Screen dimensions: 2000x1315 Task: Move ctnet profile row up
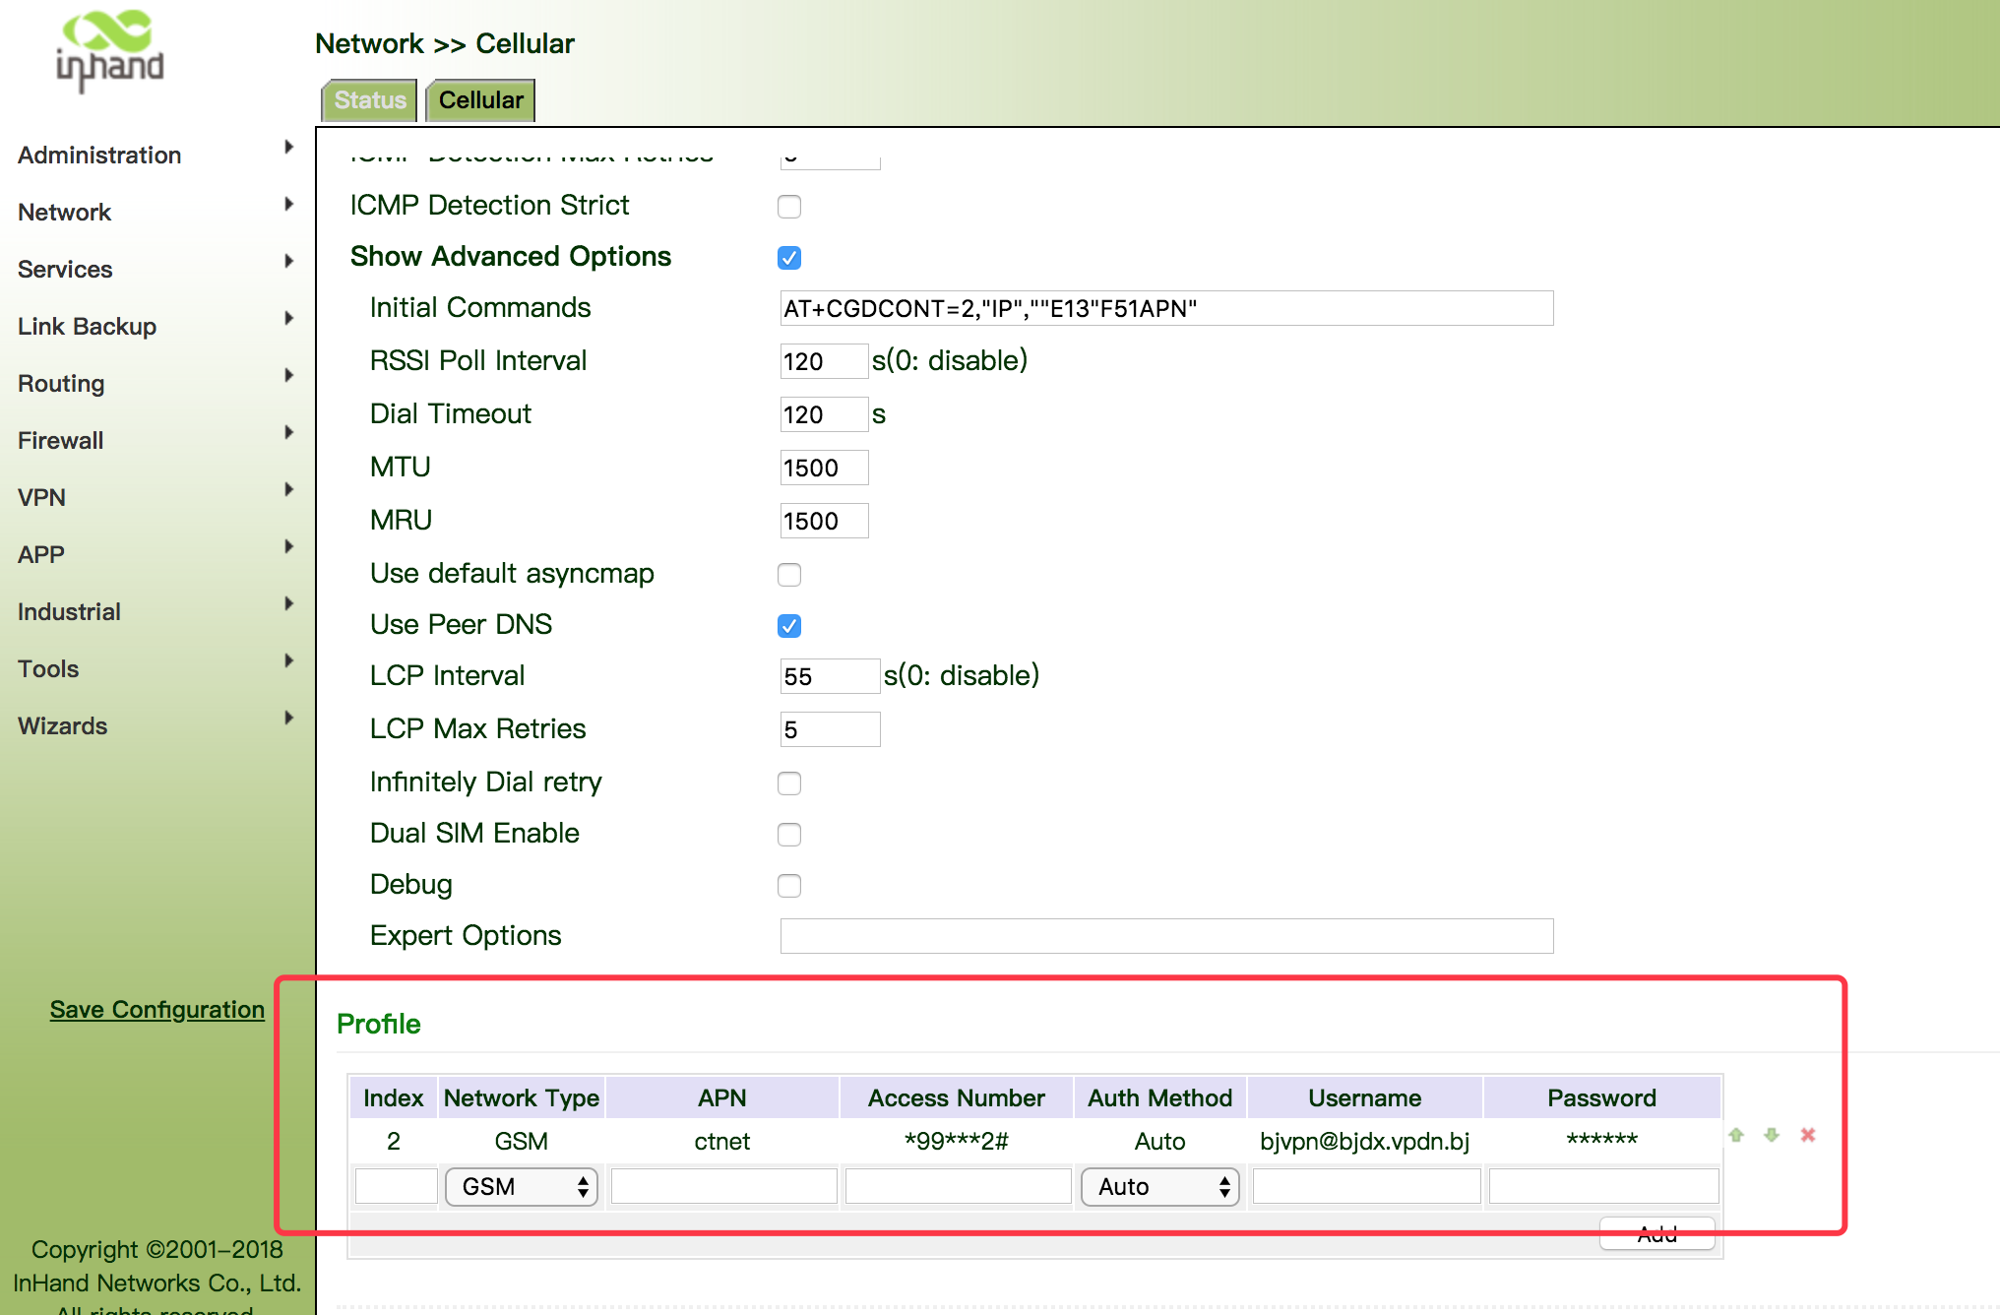1736,1135
